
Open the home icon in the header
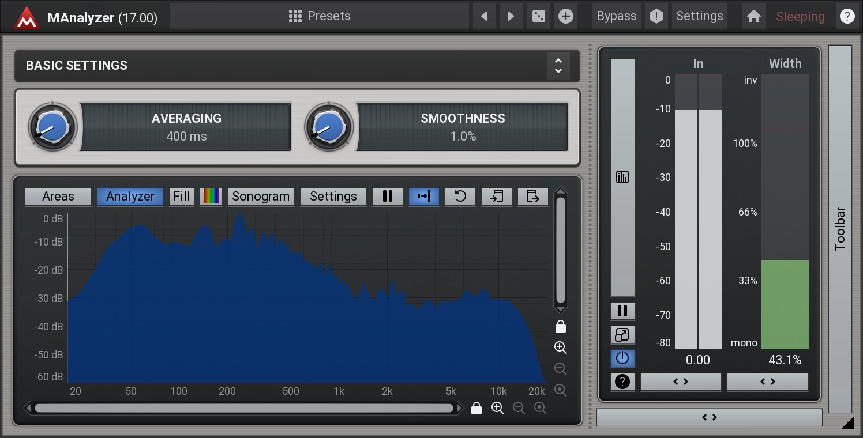pyautogui.click(x=753, y=16)
